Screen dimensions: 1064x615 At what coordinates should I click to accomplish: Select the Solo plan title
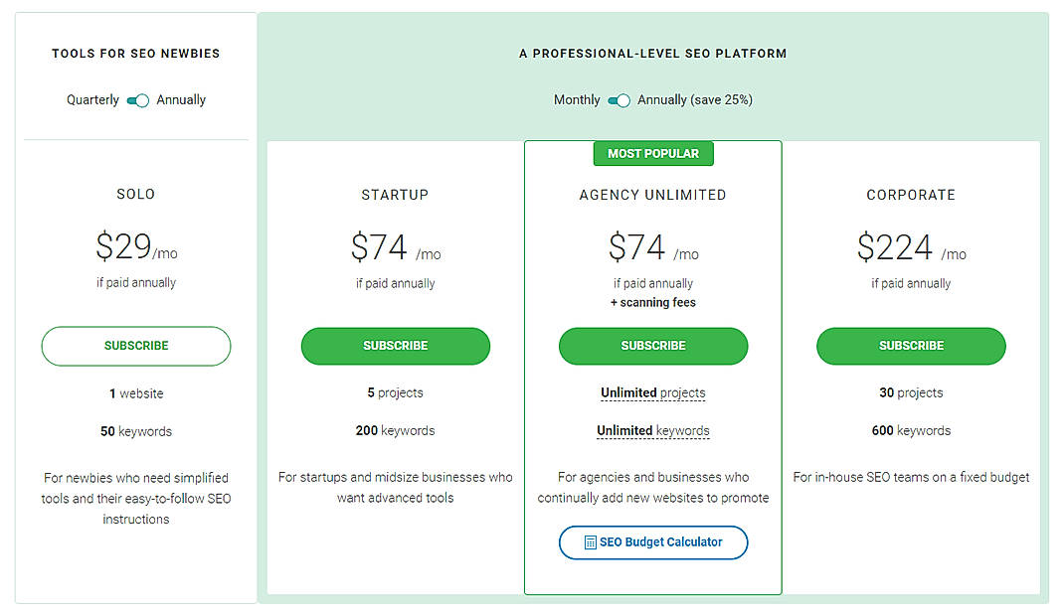pyautogui.click(x=135, y=194)
